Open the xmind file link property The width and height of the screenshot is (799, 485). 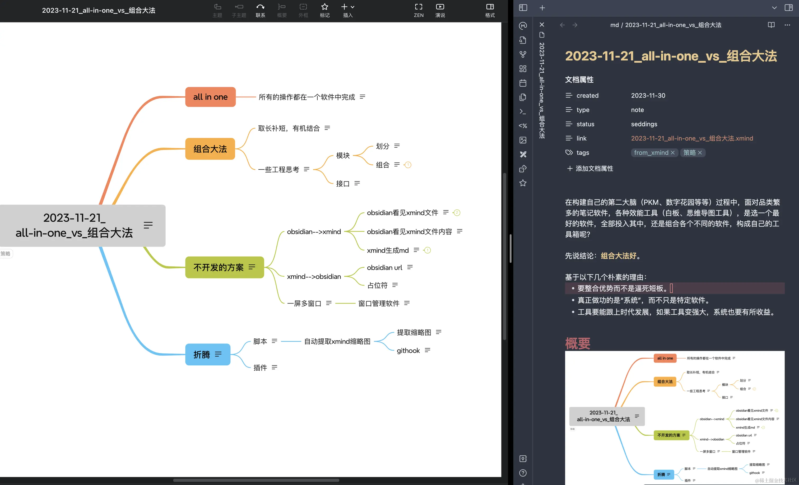point(692,138)
